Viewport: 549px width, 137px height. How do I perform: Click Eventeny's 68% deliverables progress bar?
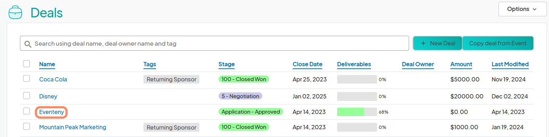coord(357,112)
